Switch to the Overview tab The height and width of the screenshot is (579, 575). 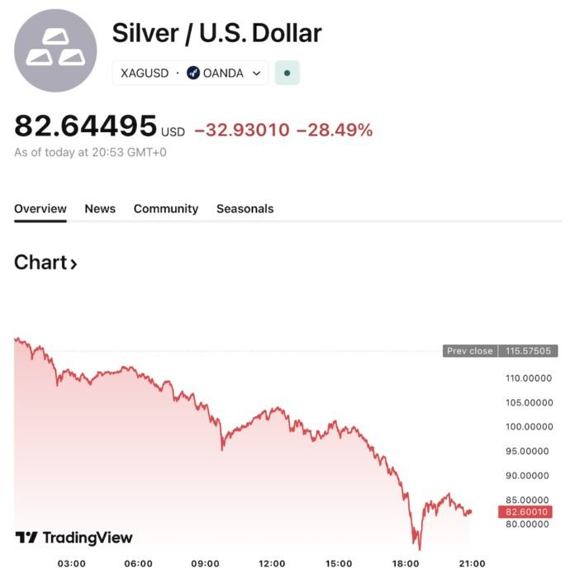click(40, 209)
